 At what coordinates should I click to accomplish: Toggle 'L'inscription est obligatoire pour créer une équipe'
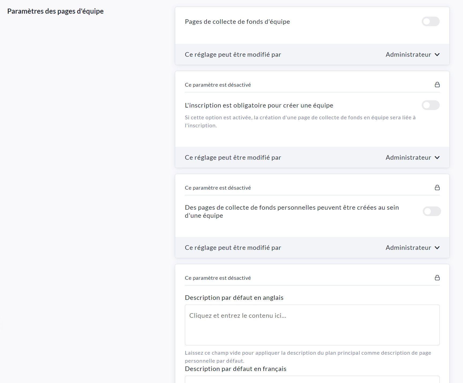tap(430, 105)
